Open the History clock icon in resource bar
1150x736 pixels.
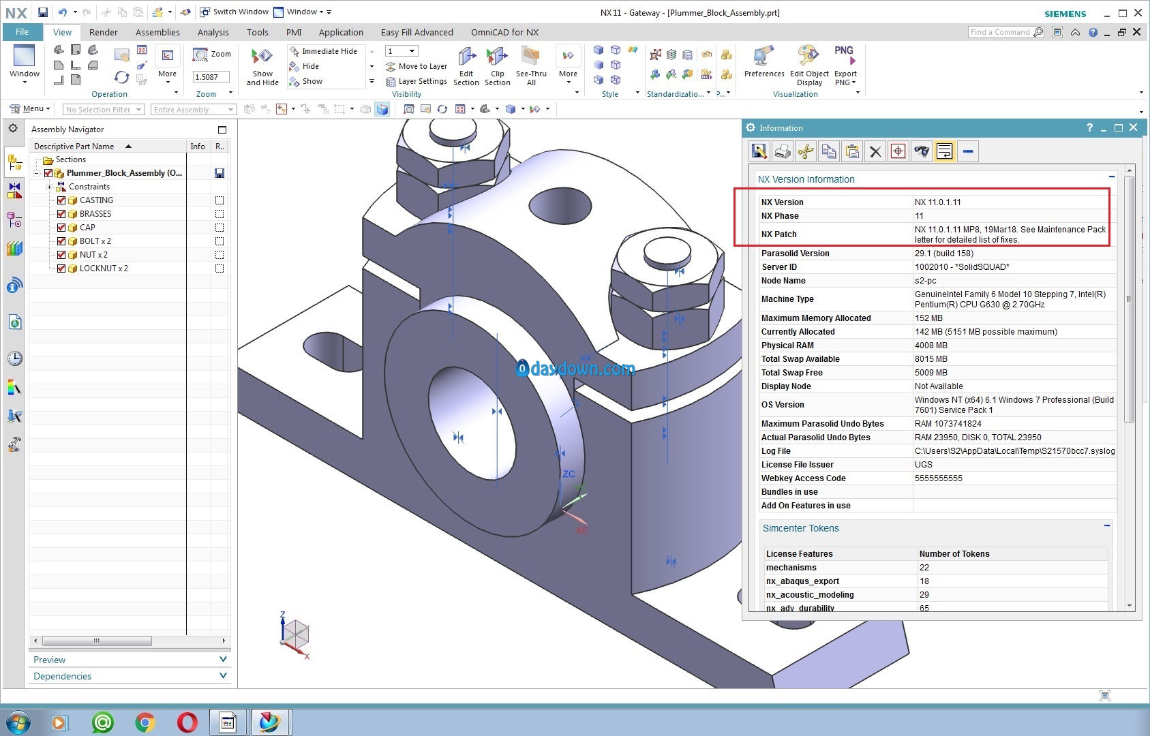(14, 358)
